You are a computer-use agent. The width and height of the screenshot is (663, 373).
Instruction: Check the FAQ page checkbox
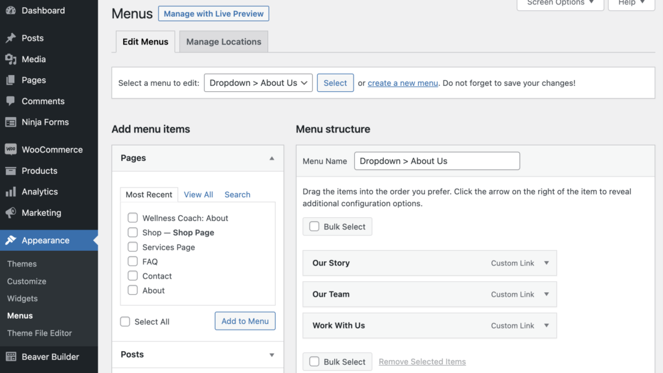[133, 261]
